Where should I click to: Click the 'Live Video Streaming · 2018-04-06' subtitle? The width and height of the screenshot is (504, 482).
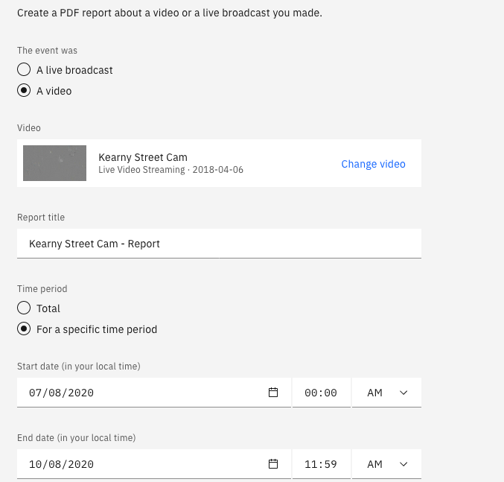(170, 169)
